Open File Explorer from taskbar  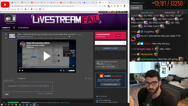[16, 105]
